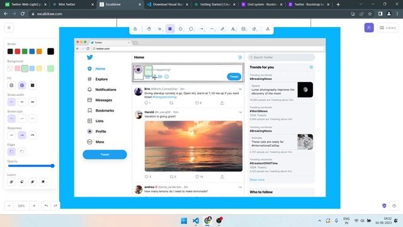Select the Hand panning tool
The width and height of the screenshot is (403, 227).
click(149, 29)
